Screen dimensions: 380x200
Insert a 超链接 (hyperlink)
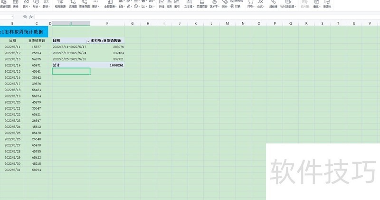coord(274,4)
